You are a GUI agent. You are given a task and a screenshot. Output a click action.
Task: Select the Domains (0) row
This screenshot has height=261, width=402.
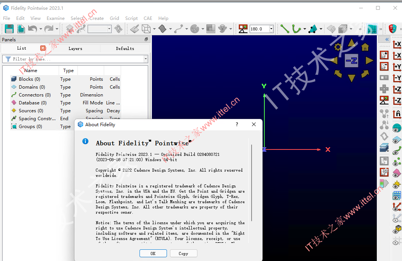click(65, 87)
